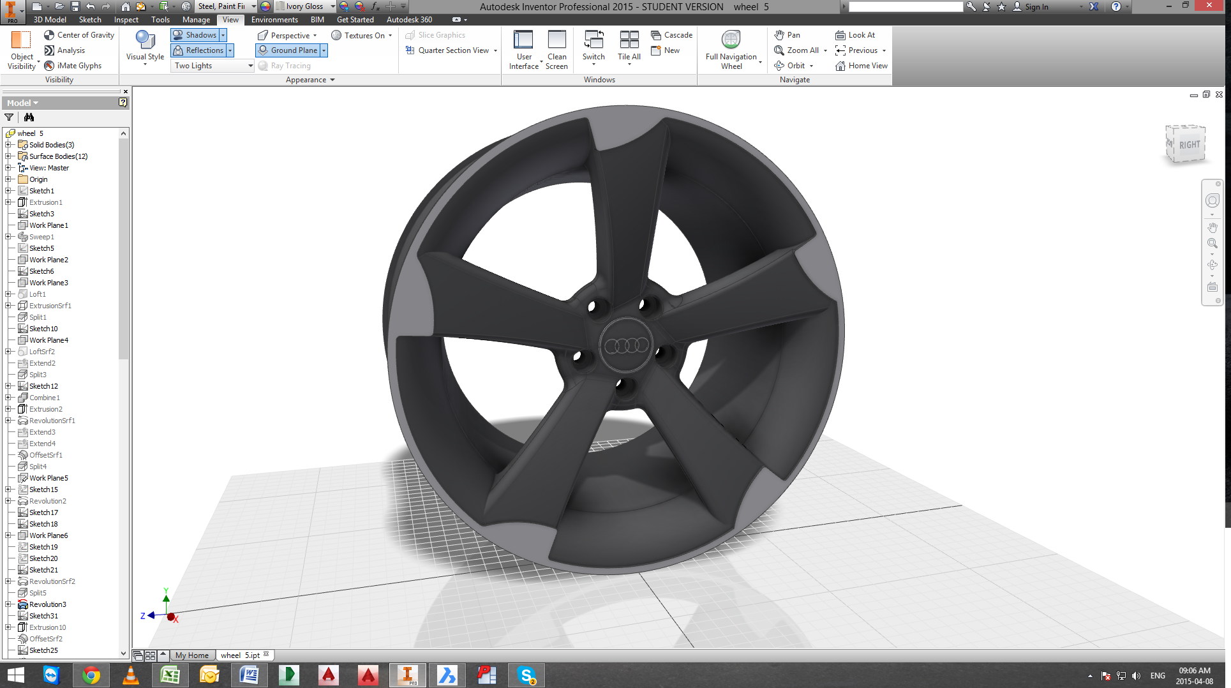The width and height of the screenshot is (1231, 688).
Task: Click the navigation bar pan hand icon
Action: [1212, 227]
